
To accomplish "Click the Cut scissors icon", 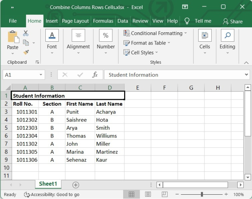I will coord(26,33).
